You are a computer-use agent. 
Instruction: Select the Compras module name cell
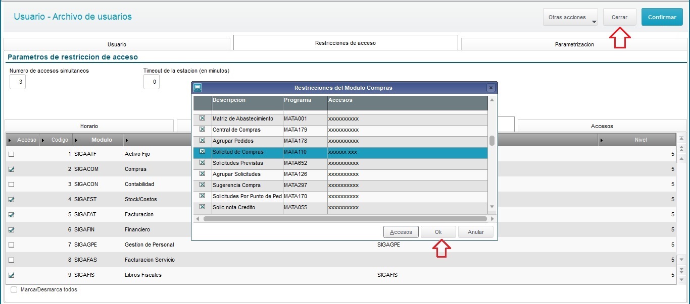[x=135, y=169]
